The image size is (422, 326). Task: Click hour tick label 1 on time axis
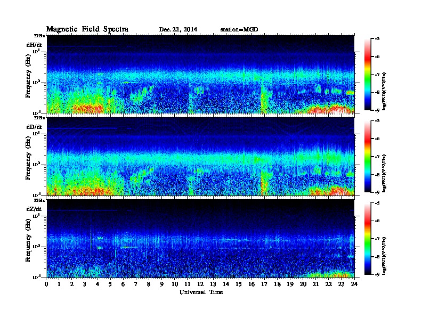point(59,284)
